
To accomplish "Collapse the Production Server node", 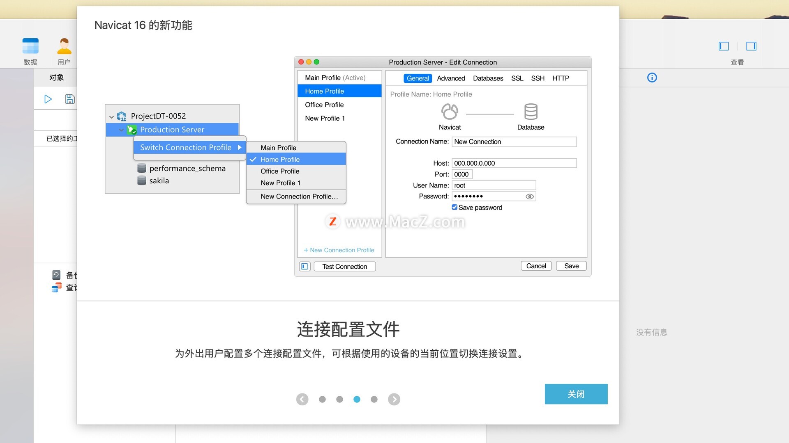I will click(x=121, y=130).
